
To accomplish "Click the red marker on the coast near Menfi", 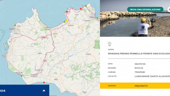I will 44,82.
